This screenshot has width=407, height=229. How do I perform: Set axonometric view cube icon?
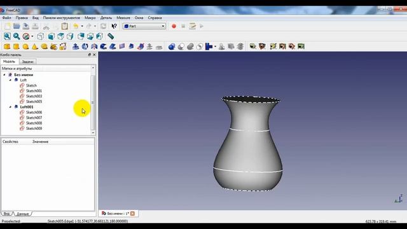pyautogui.click(x=40, y=36)
